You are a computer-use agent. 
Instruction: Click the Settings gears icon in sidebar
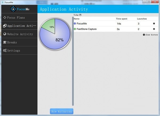5,51
